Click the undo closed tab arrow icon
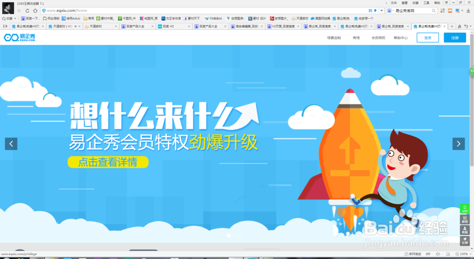Screen dimensions: 474x259 466,26
